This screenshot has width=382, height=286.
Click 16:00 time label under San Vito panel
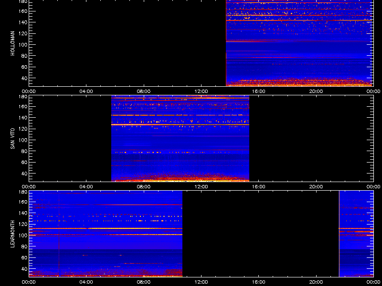click(258, 187)
